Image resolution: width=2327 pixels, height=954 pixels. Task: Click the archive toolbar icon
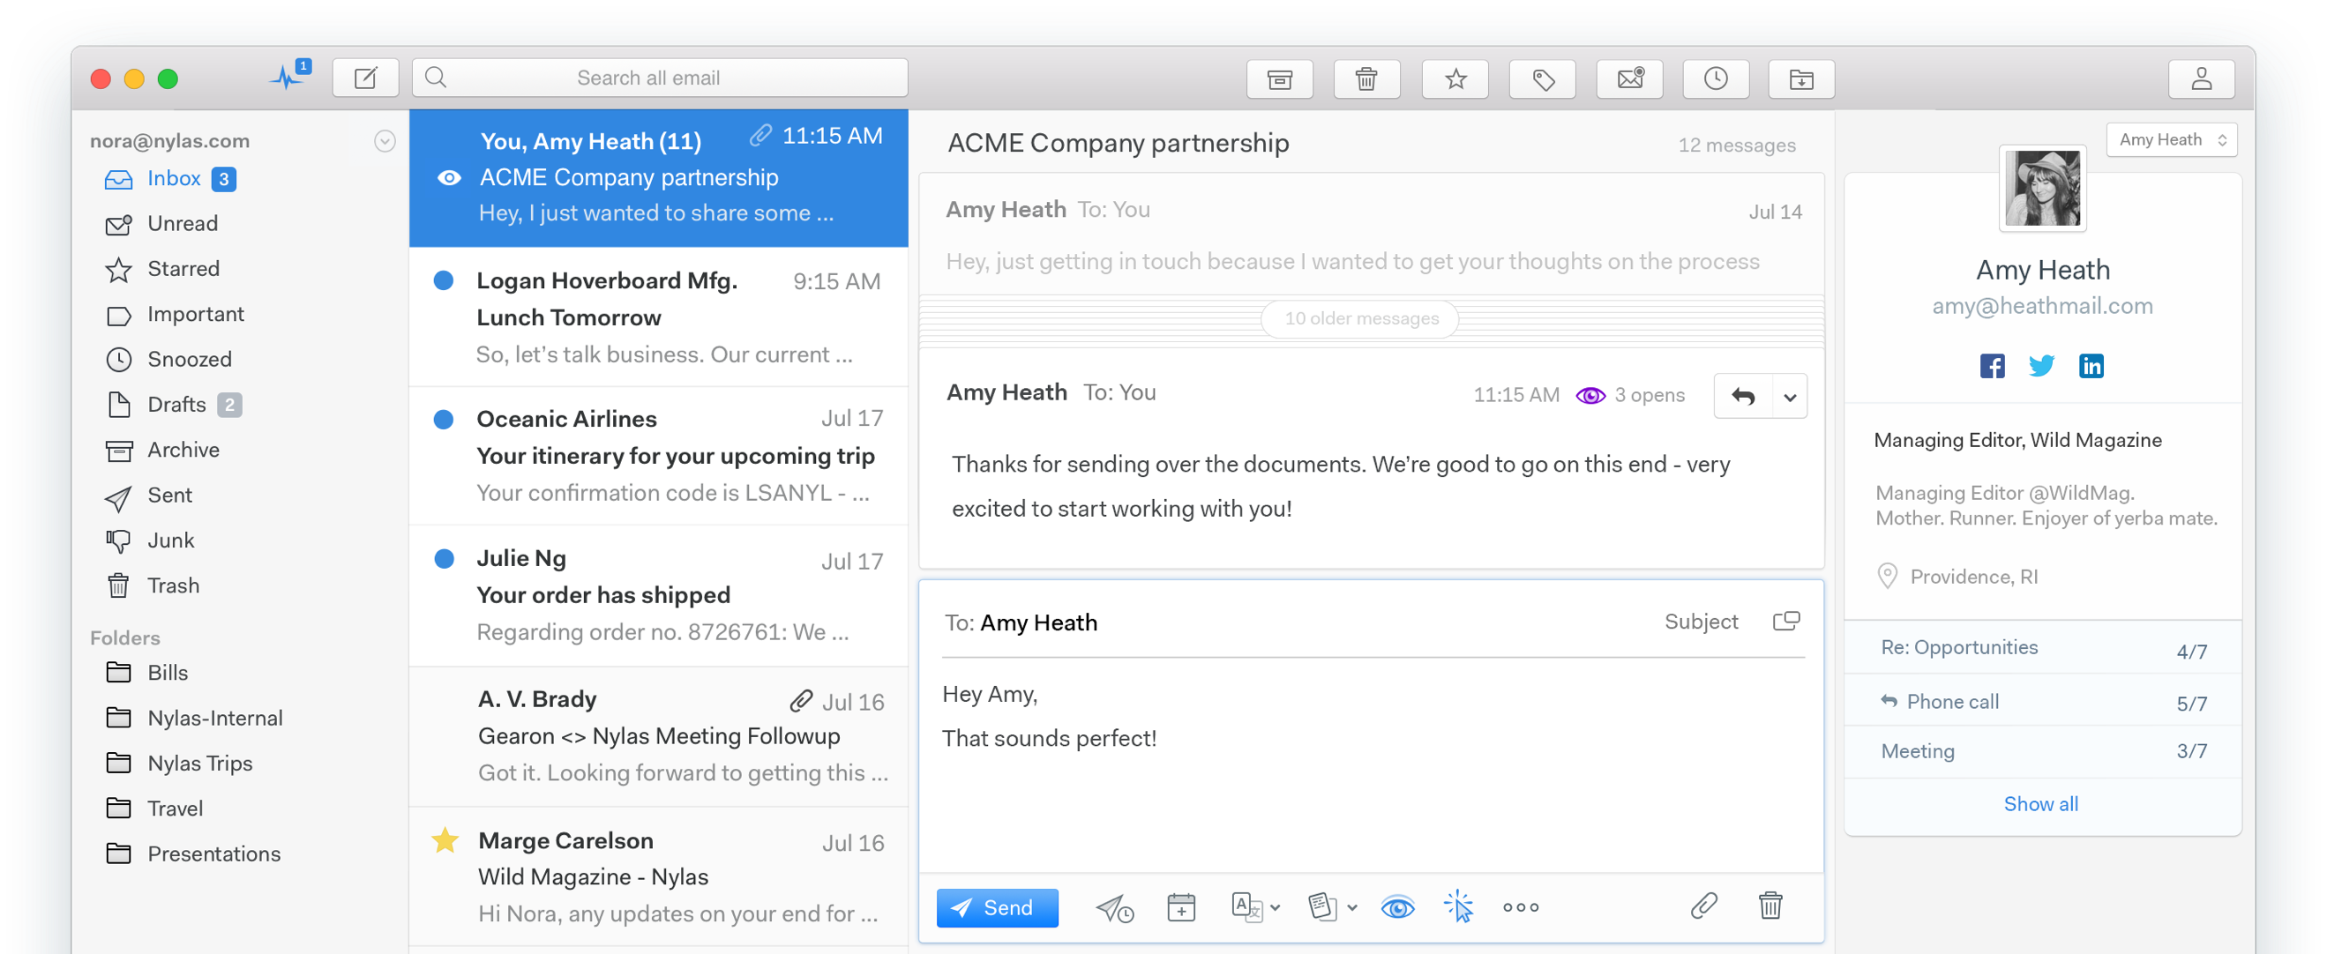tap(1279, 79)
